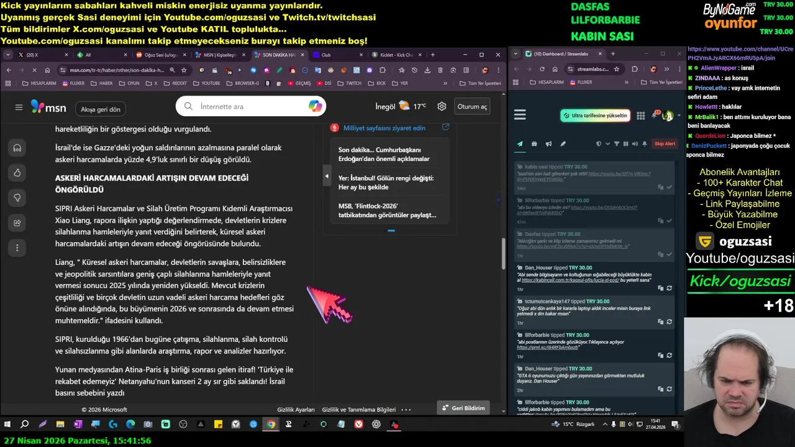Switch to the (20) X browser tab

click(x=42, y=55)
